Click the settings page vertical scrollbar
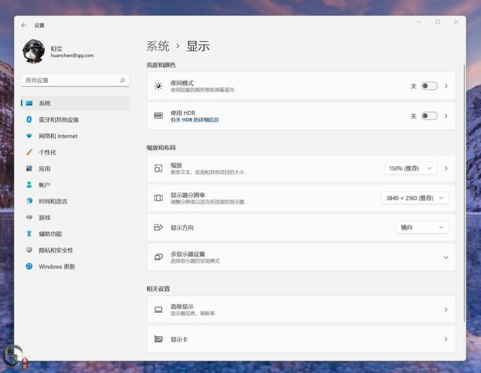The width and height of the screenshot is (481, 373). [x=464, y=193]
